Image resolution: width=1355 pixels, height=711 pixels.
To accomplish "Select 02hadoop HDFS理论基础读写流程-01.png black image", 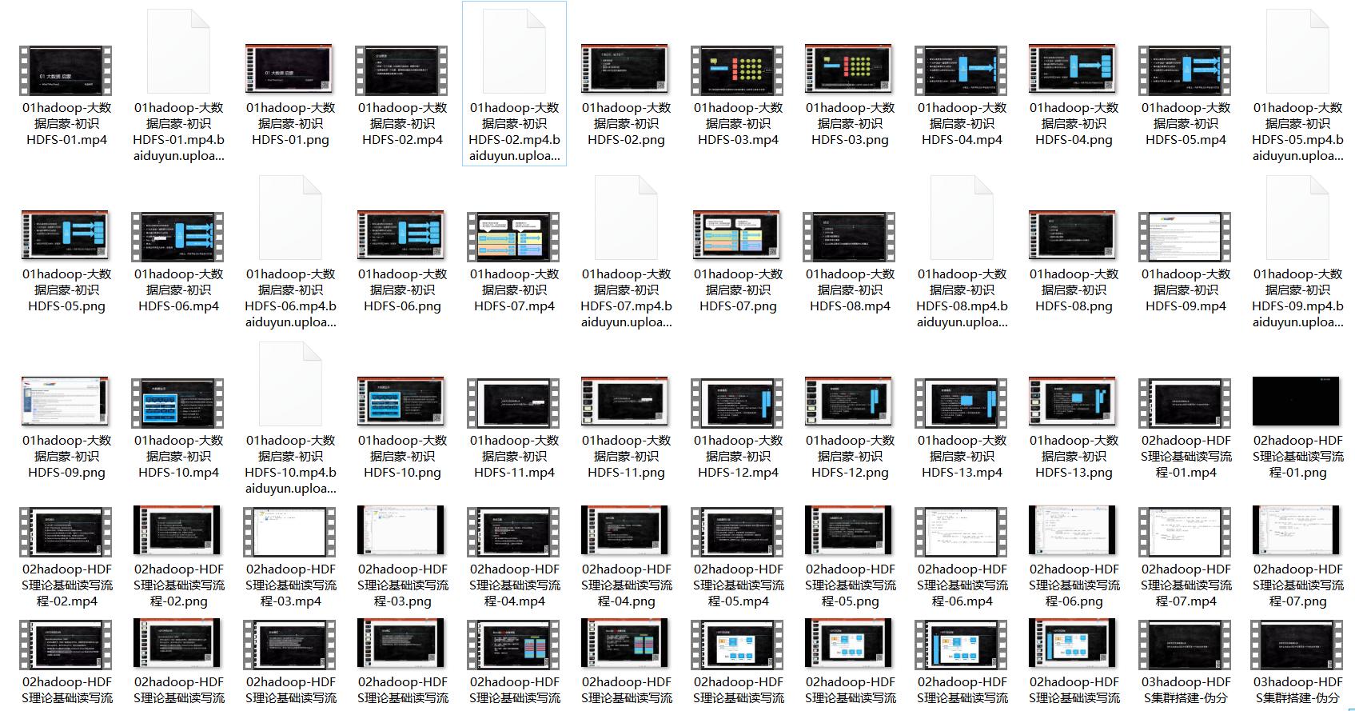I will [1297, 403].
